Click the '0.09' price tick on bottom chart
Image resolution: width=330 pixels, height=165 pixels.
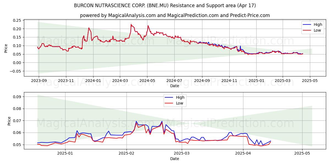[17, 97]
